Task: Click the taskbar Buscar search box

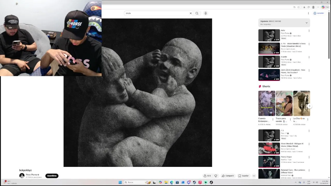Action: [137, 182]
